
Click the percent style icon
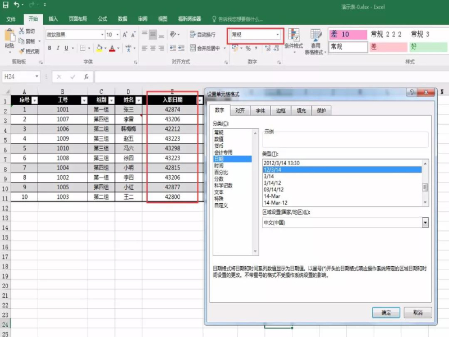point(248,48)
